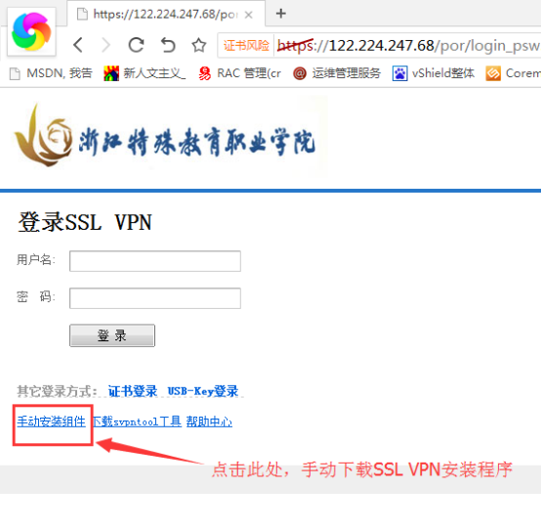Bookmark page with the star icon

(199, 45)
